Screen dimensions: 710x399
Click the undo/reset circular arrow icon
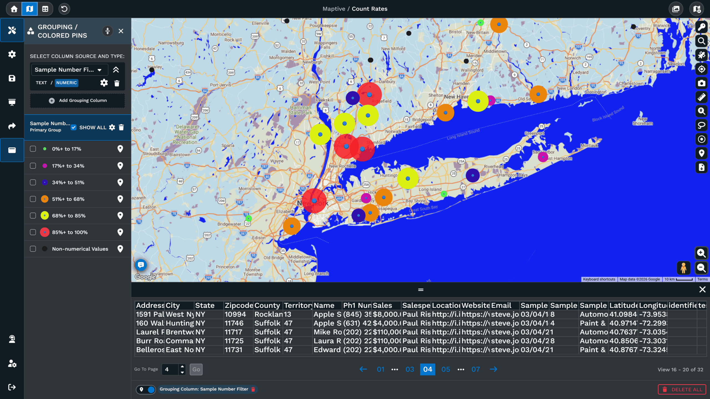[x=64, y=9]
